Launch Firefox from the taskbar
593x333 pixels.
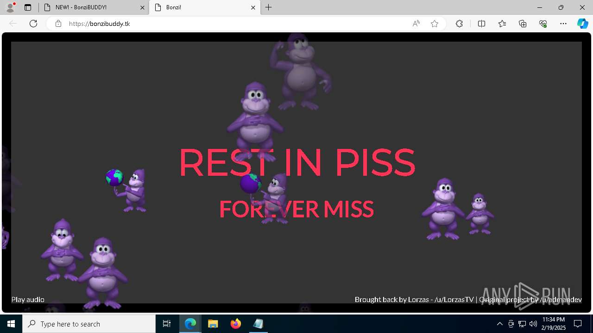coord(236,324)
